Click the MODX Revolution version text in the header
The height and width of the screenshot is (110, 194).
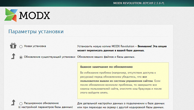pyautogui.click(x=139, y=3)
